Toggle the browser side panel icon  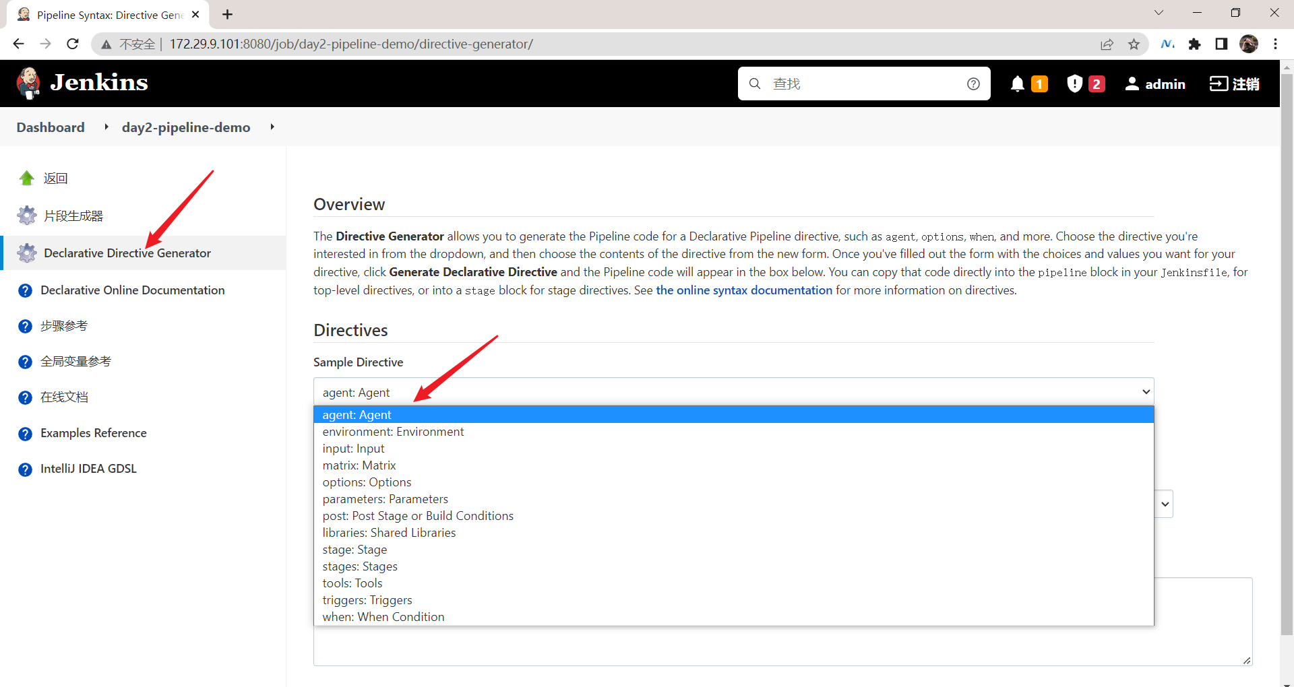1221,44
